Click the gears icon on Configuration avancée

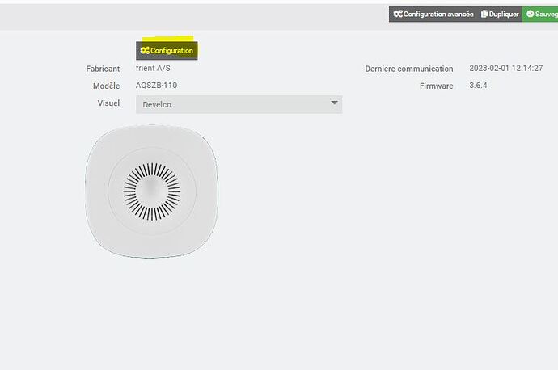[398, 14]
